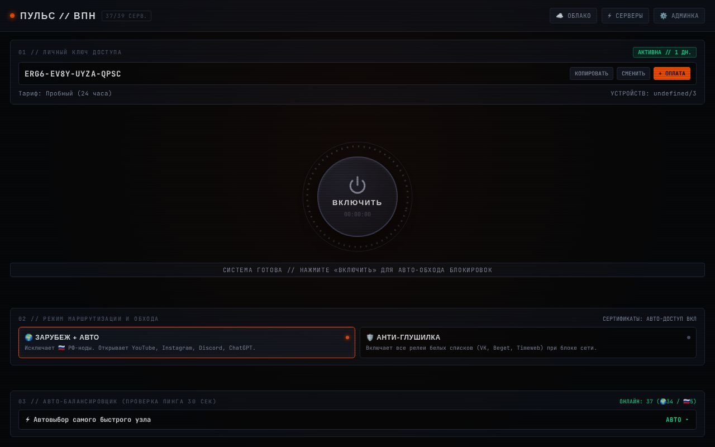Click the Тариф: Пробный (24 часа) text
The height and width of the screenshot is (447, 715).
click(65, 93)
